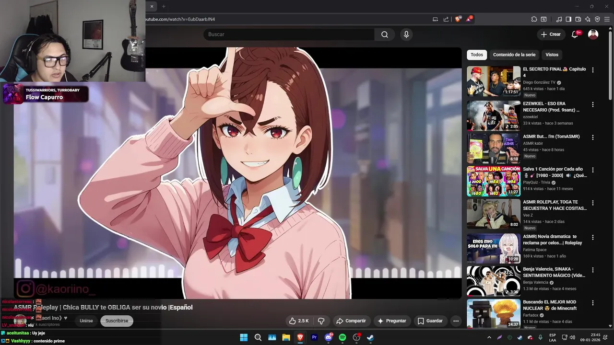The image size is (614, 345).
Task: Open EZEWKIEL ESO ERA NECESARIO thumbnail
Action: (494, 115)
